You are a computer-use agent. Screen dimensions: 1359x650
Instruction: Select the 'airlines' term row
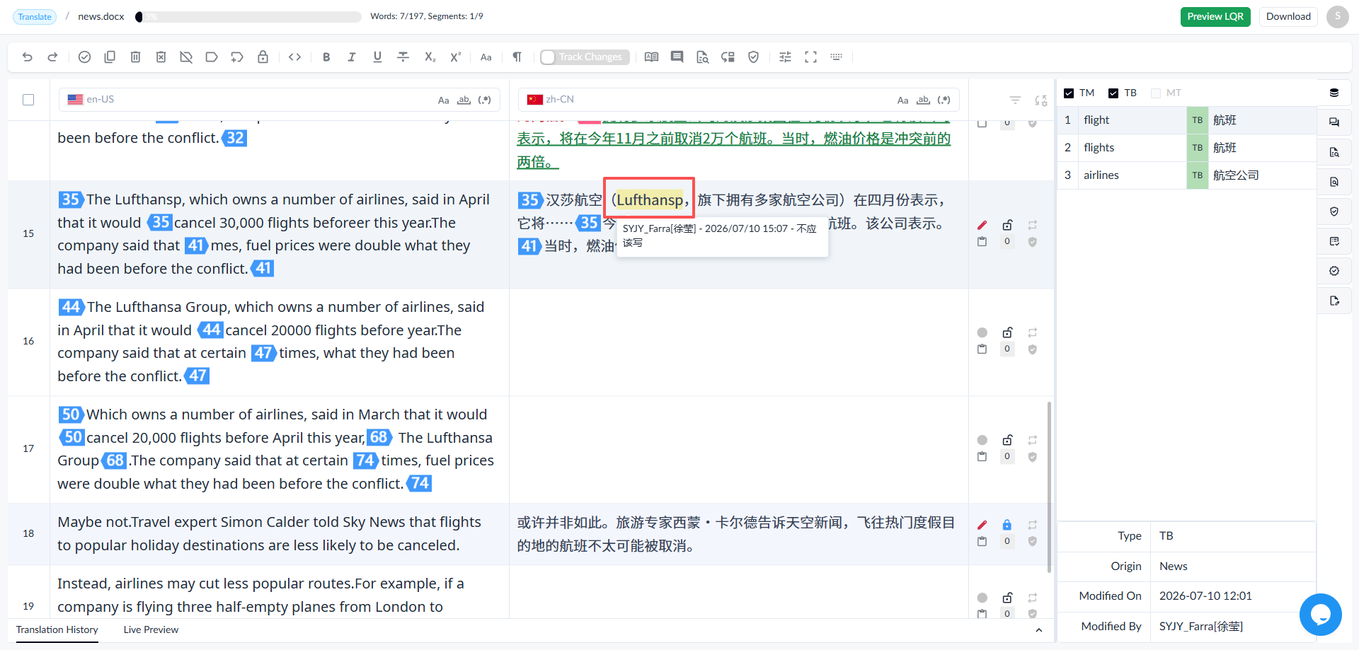pos(1186,175)
